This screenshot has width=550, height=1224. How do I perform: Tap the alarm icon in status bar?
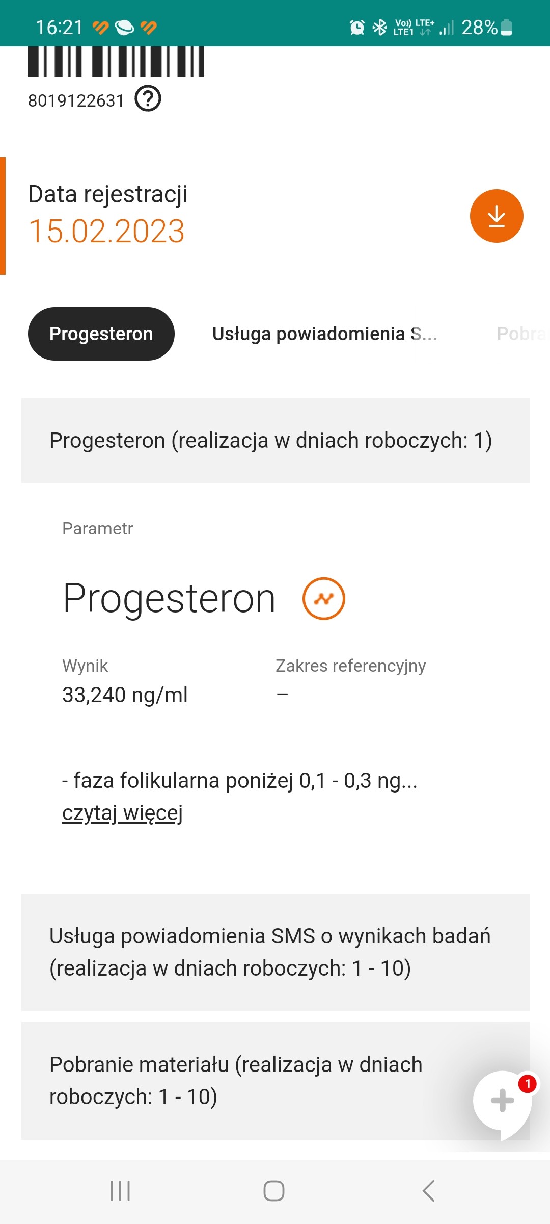click(357, 27)
